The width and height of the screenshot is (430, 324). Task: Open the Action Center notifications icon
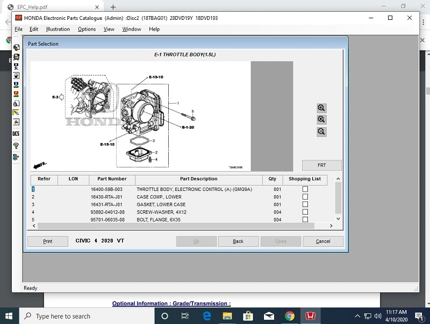pos(420,316)
